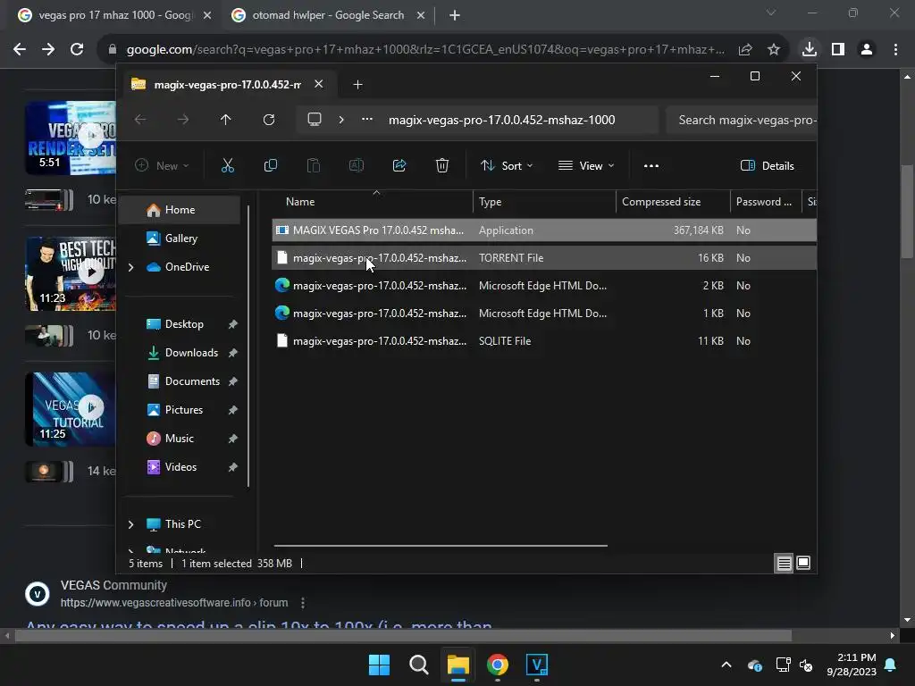
Task: Bookmark this page with the star icon
Action: click(x=774, y=50)
